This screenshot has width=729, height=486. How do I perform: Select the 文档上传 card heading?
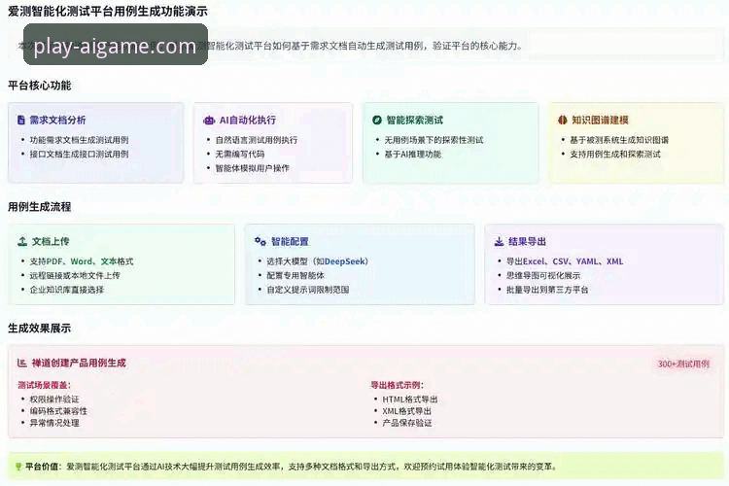coord(51,241)
